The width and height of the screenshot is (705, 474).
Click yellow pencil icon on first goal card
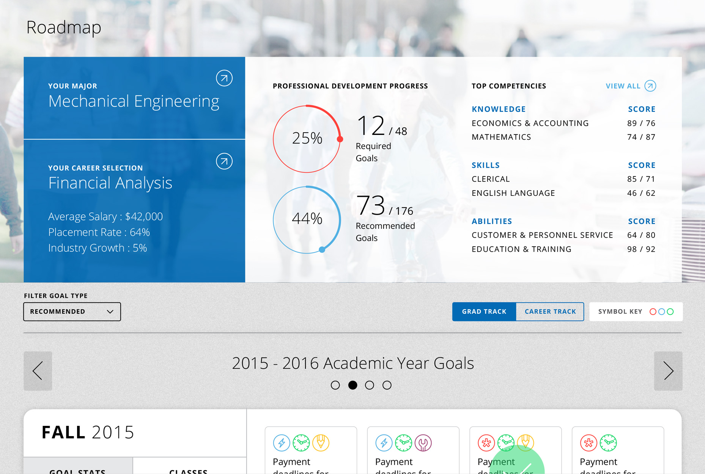click(x=321, y=443)
